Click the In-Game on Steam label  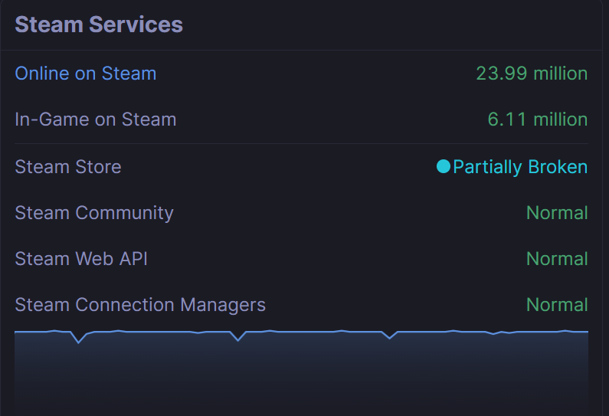click(x=95, y=120)
